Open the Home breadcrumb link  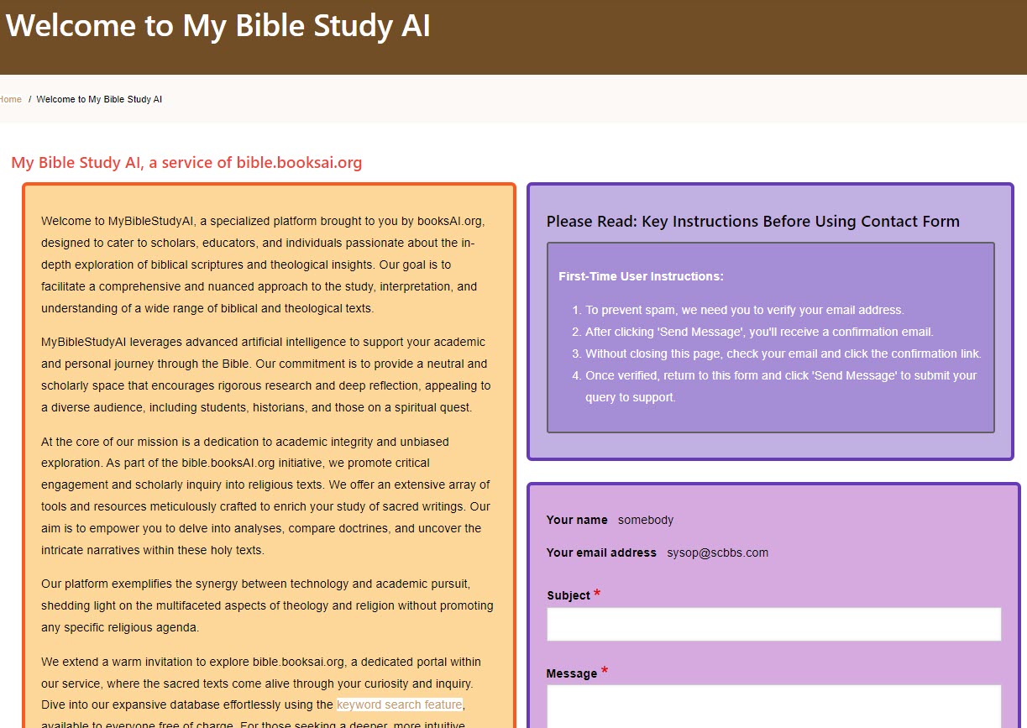tap(10, 99)
